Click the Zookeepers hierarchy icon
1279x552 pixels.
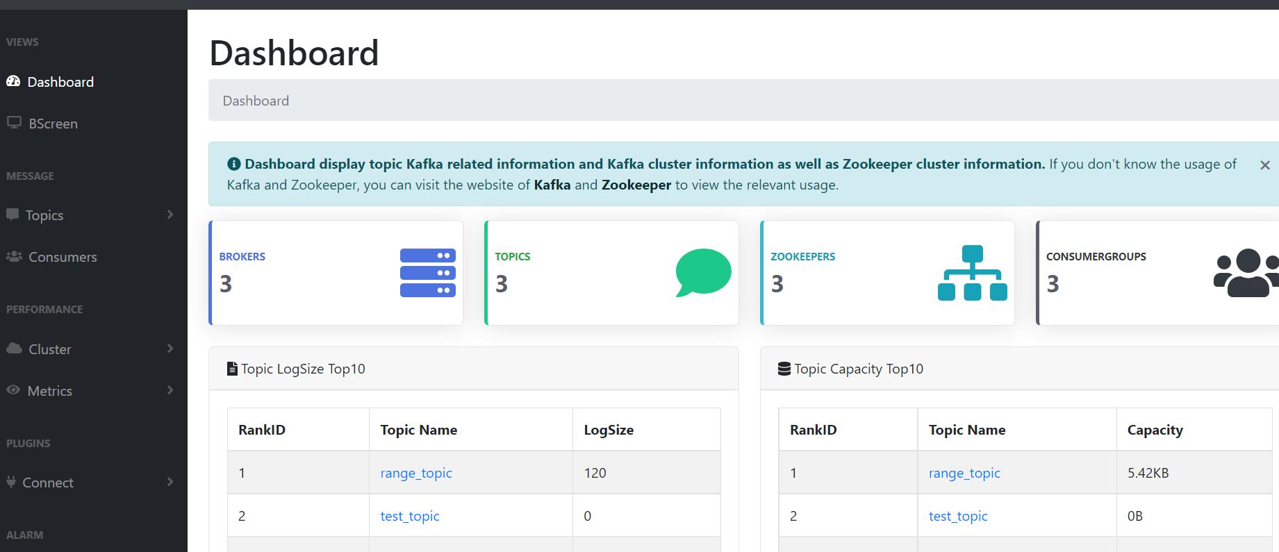point(972,273)
